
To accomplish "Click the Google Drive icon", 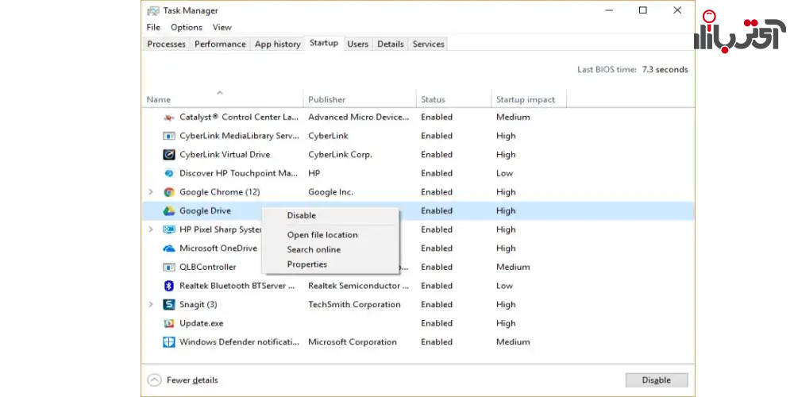I will (x=168, y=211).
